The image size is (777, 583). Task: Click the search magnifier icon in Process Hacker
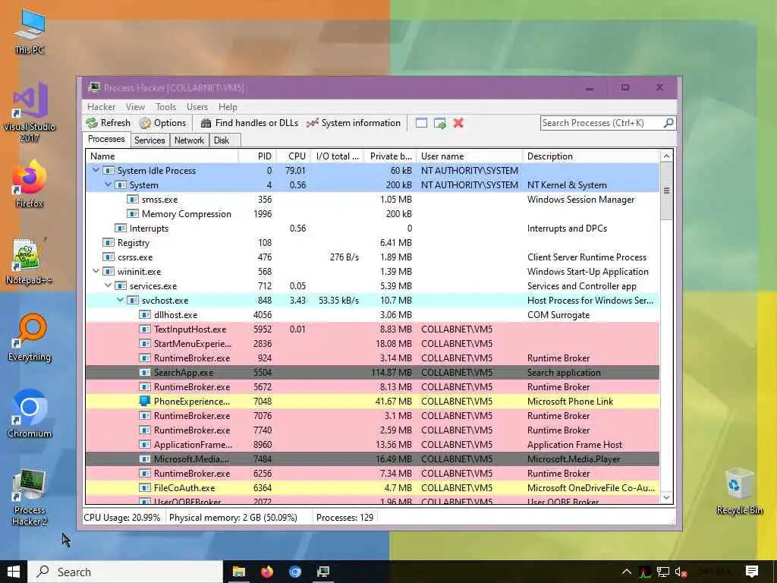click(x=668, y=122)
